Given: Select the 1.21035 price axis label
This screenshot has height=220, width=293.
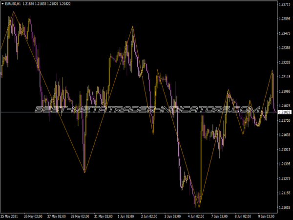Looking at the screenshot, I should (x=284, y=208).
